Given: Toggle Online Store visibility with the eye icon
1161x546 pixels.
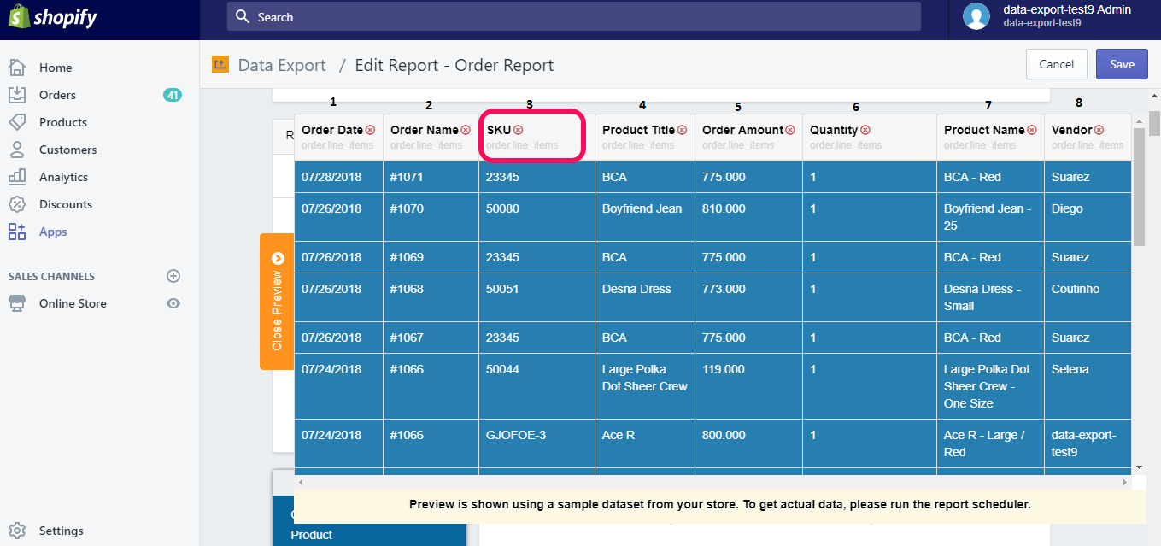Looking at the screenshot, I should 173,302.
